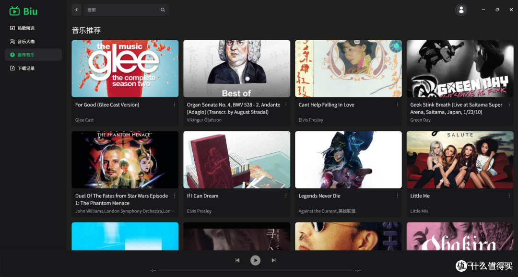518x277 pixels.
Task: Go back with the left chevron button
Action: (x=76, y=10)
